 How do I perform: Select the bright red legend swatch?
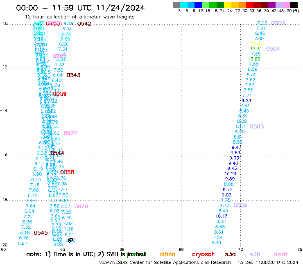pyautogui.click(x=250, y=5)
